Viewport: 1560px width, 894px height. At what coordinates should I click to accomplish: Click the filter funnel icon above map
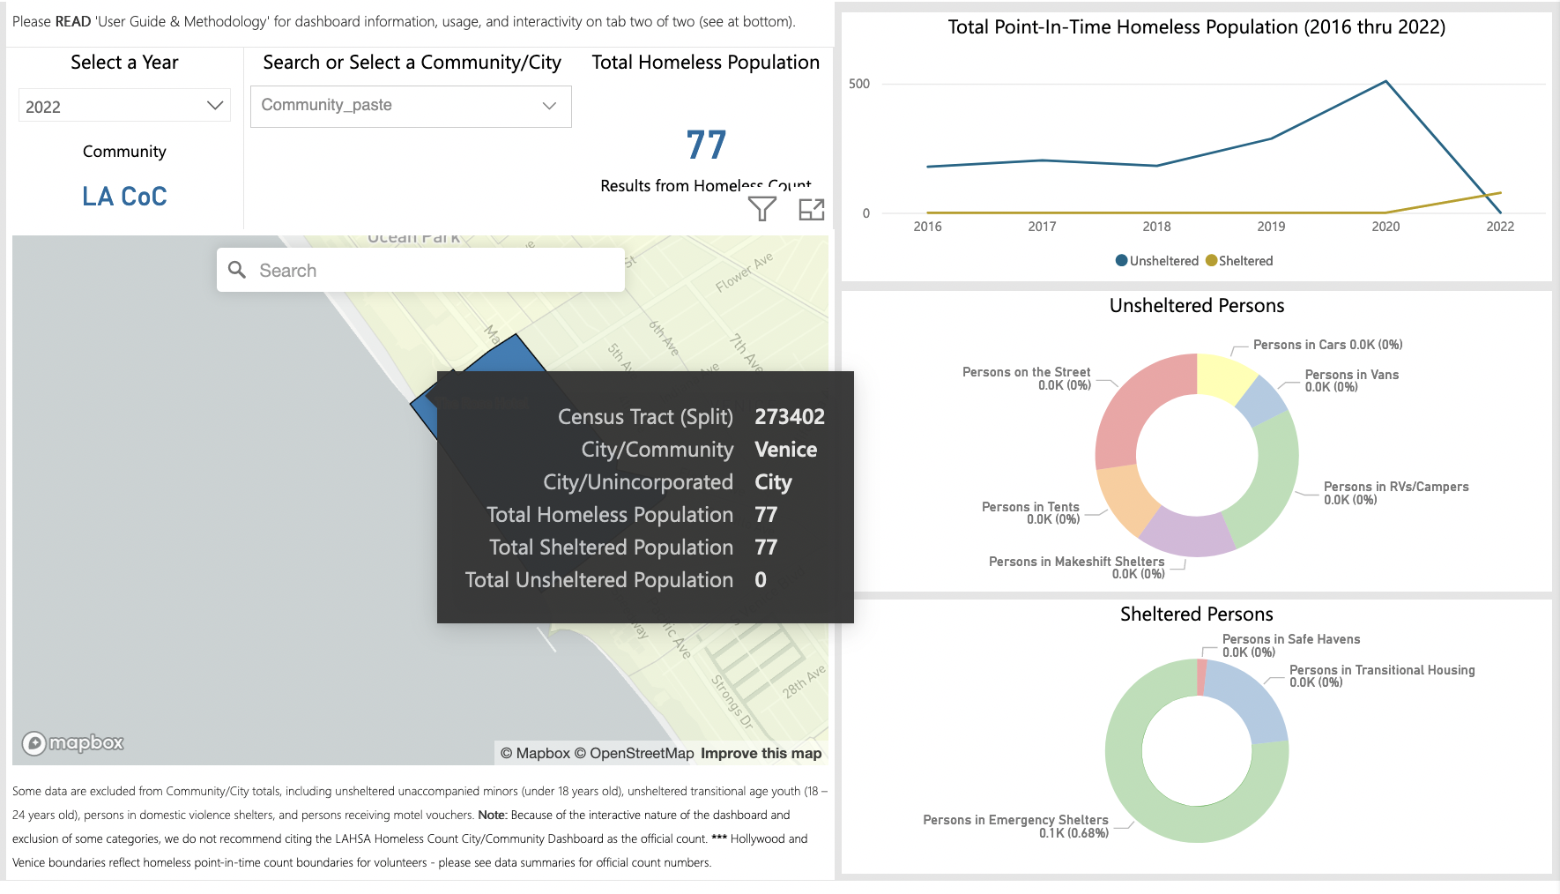[761, 209]
